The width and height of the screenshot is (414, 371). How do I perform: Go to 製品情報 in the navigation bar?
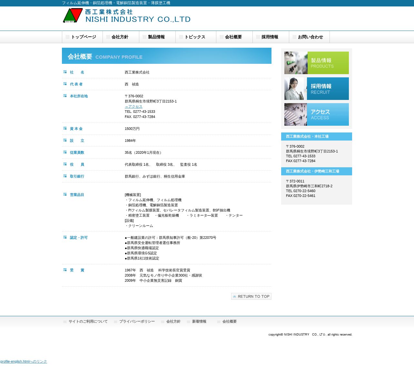point(157,37)
